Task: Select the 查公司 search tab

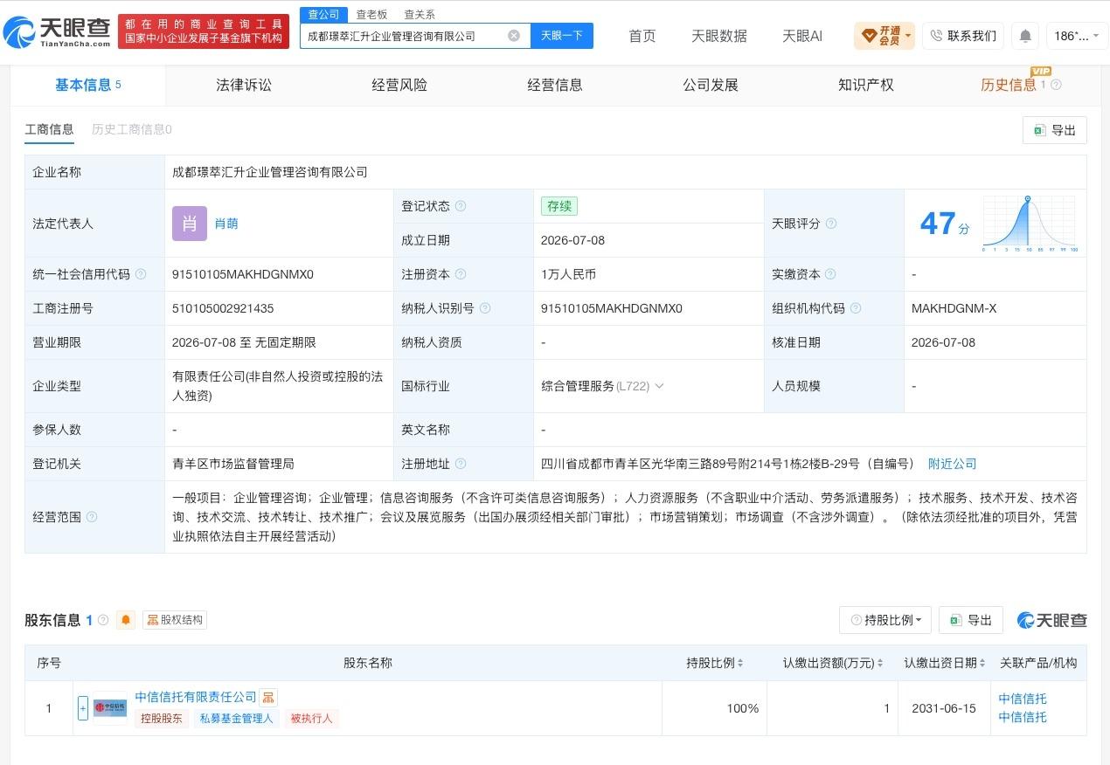Action: click(323, 14)
